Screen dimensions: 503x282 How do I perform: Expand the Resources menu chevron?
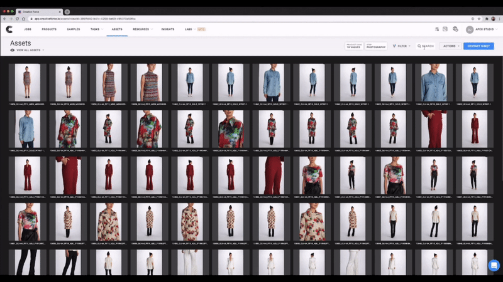point(152,29)
